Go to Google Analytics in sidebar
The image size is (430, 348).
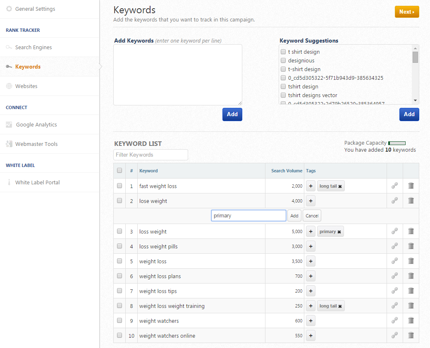point(36,125)
